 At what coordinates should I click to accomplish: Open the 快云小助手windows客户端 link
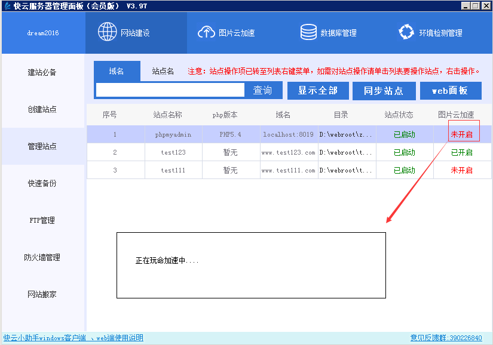(x=45, y=338)
